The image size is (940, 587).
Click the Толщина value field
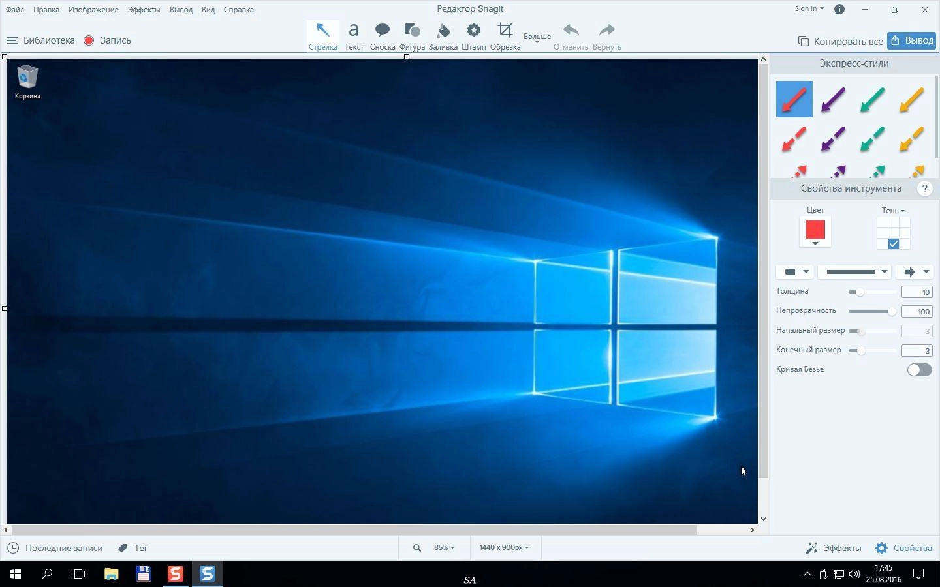point(917,292)
